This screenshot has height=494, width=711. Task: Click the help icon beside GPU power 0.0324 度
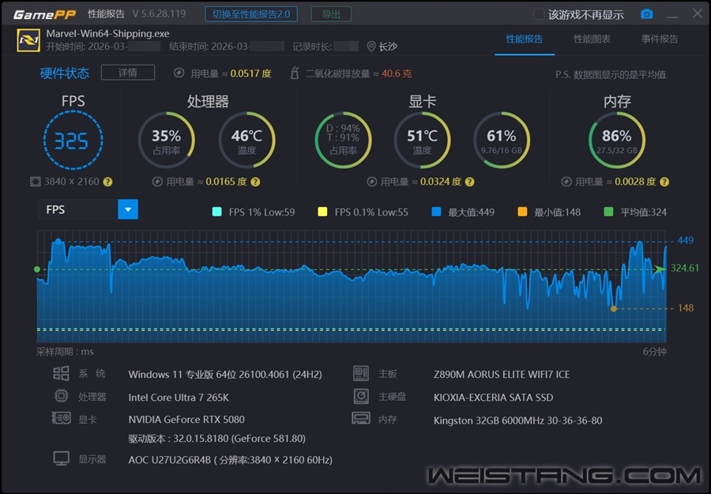tap(470, 182)
